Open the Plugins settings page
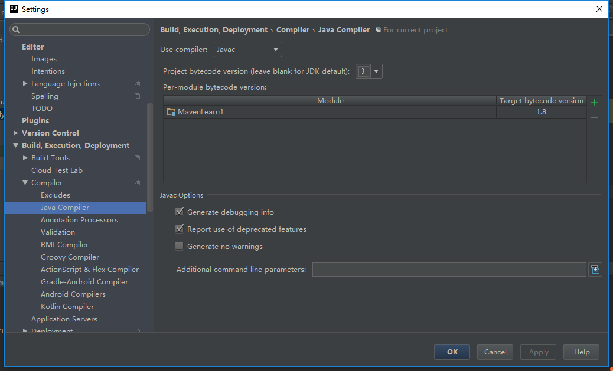 (35, 121)
